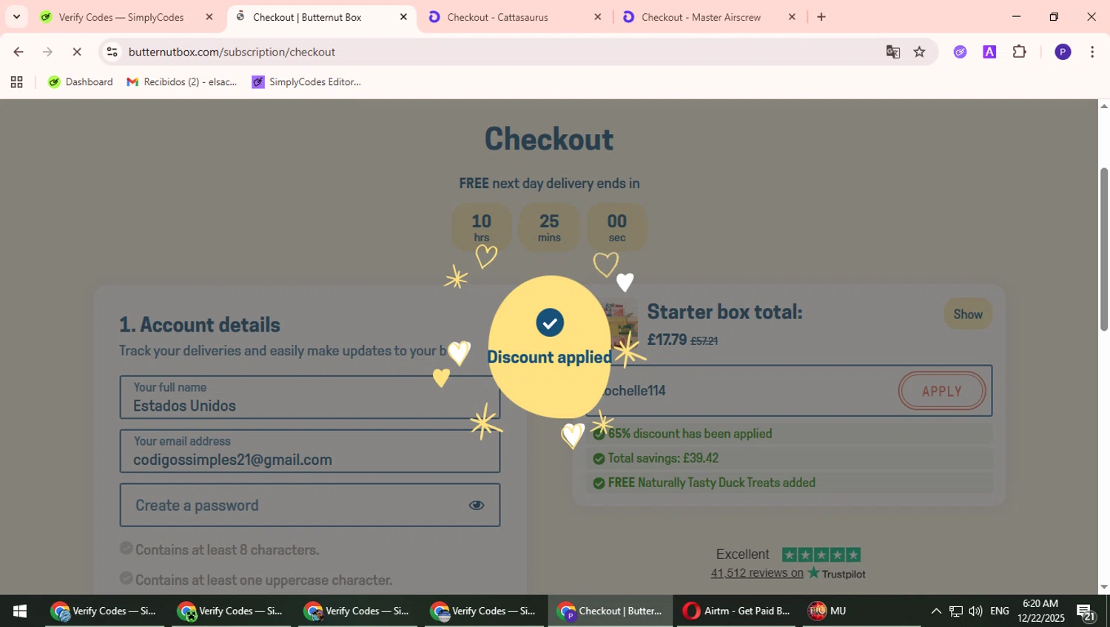The image size is (1110, 627).
Task: Click the scrollbar up arrow
Action: (1103, 106)
